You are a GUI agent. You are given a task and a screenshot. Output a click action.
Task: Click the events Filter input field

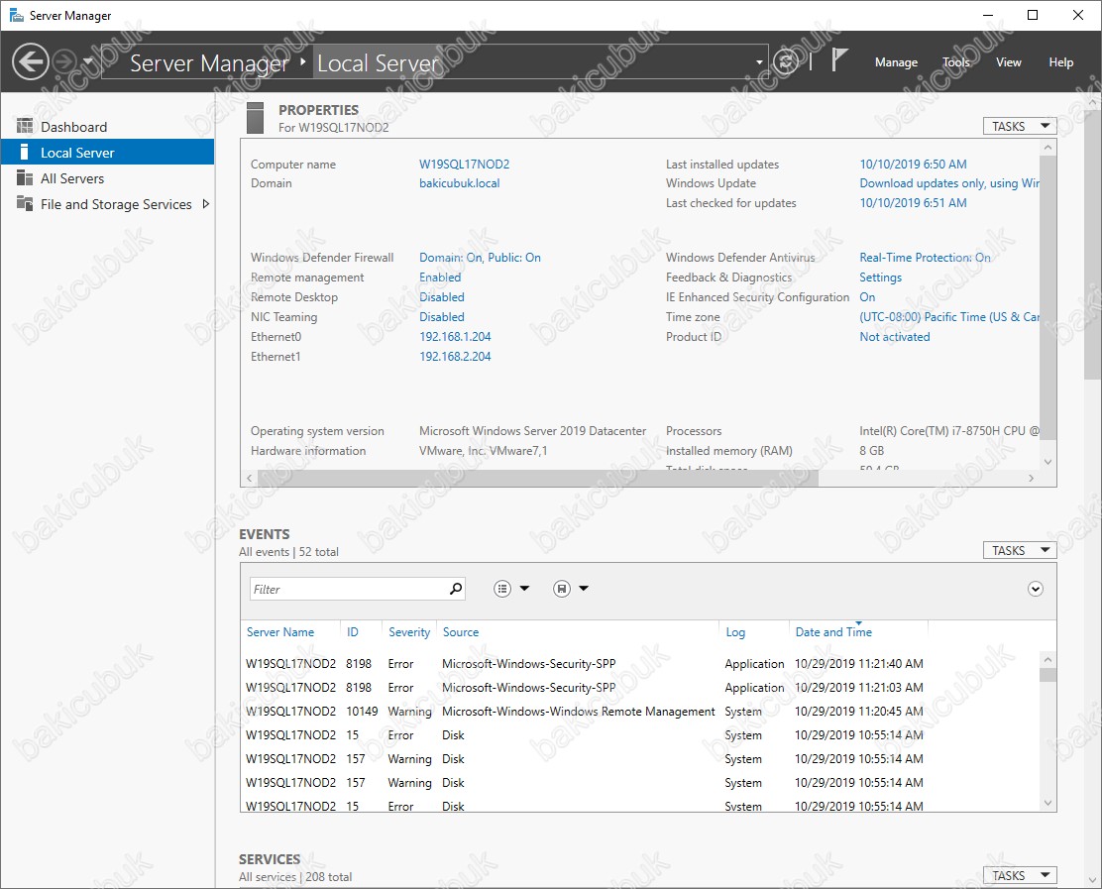coord(348,589)
